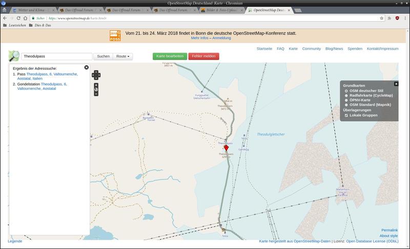Zoom in with the plus button

[x=96, y=85]
